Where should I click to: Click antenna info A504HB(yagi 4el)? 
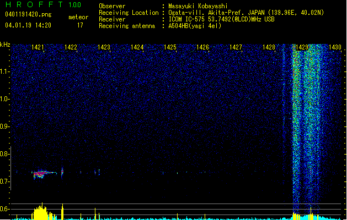[195, 26]
